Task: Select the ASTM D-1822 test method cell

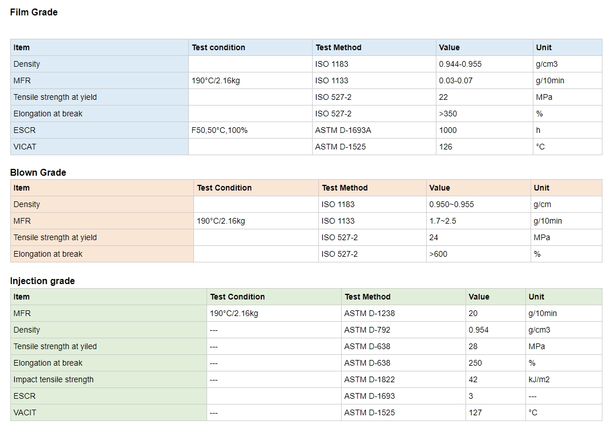Action: [369, 379]
